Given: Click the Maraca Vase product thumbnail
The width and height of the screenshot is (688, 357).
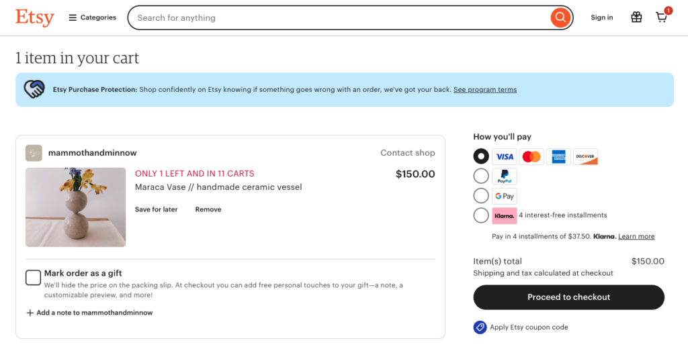Looking at the screenshot, I should [75, 207].
